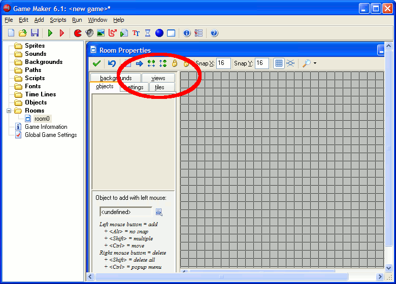The height and width of the screenshot is (284, 396).
Task: Open the Window menu
Action: pos(97,20)
